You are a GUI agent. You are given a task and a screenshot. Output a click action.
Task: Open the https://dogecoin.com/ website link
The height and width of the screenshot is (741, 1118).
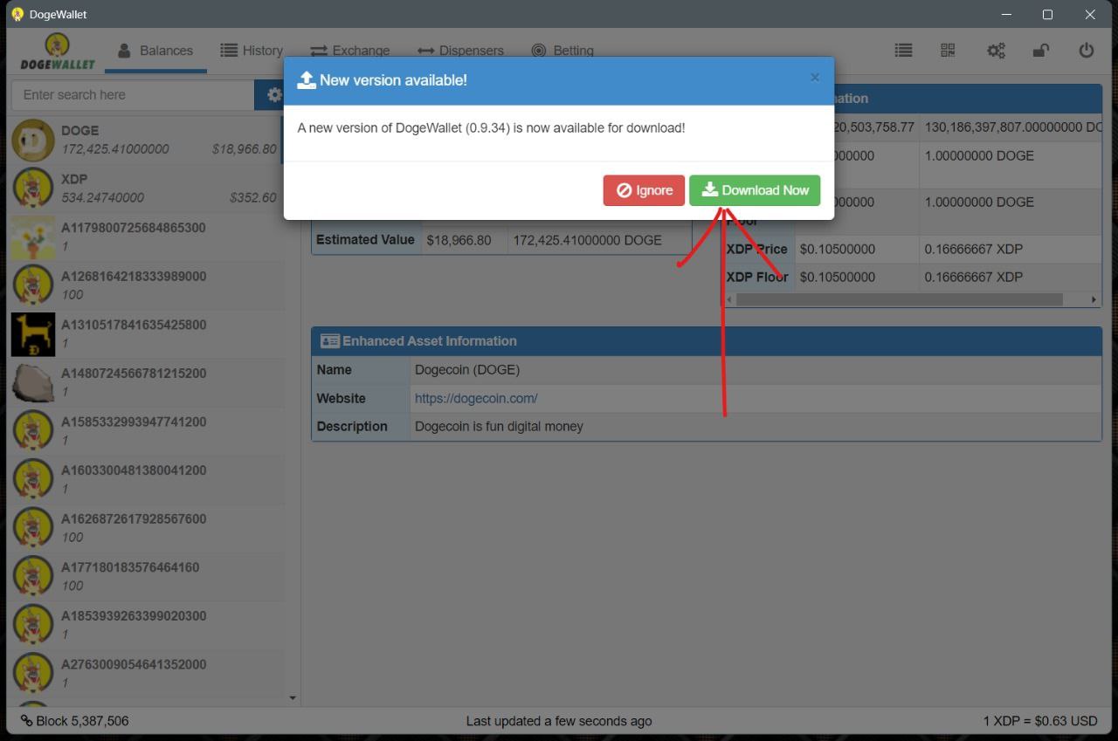476,398
